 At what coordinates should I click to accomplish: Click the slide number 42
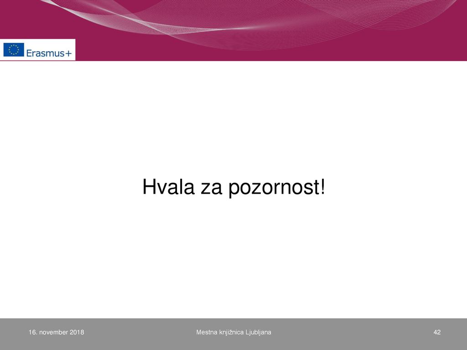coord(437,332)
